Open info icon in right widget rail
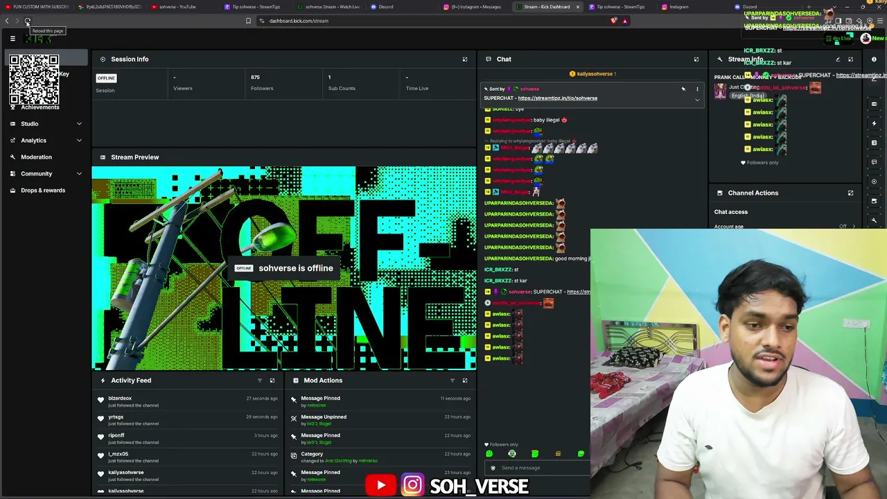The width and height of the screenshot is (887, 499). click(x=874, y=60)
